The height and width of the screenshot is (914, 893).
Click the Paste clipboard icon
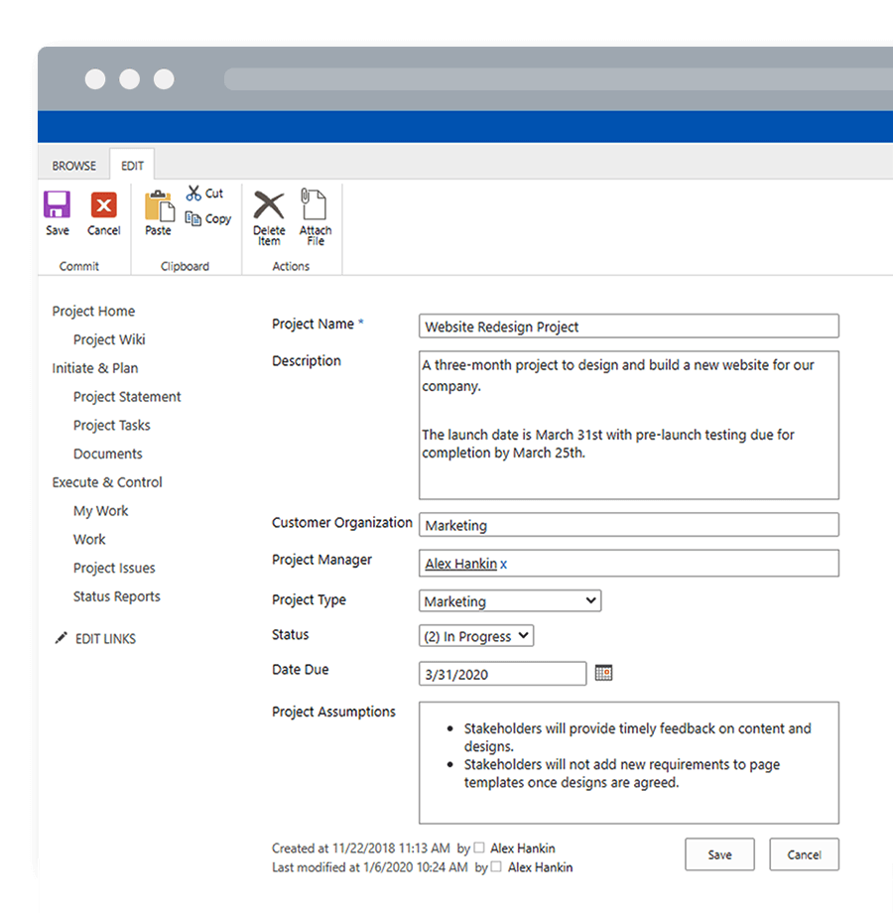point(158,206)
